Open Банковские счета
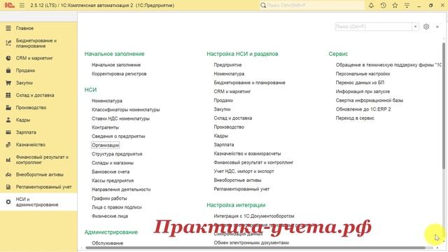The width and height of the screenshot is (448, 252). click(x=111, y=171)
